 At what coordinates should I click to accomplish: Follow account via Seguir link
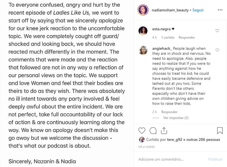pos(198,10)
